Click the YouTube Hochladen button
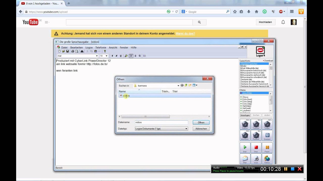Screen dimensions: 323x181 point(265,22)
